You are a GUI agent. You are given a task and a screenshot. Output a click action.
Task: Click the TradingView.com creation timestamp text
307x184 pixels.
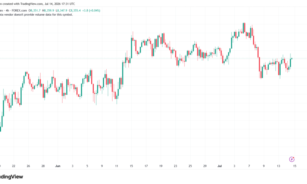click(x=37, y=4)
